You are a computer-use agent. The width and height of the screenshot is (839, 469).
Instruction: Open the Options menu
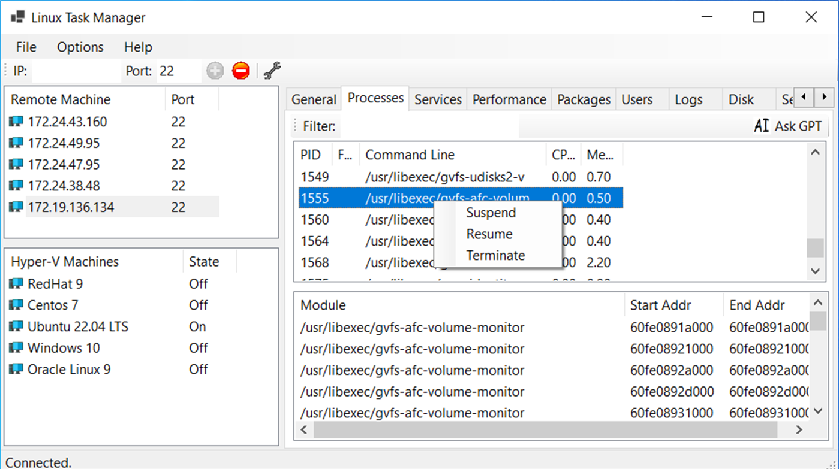tap(80, 47)
